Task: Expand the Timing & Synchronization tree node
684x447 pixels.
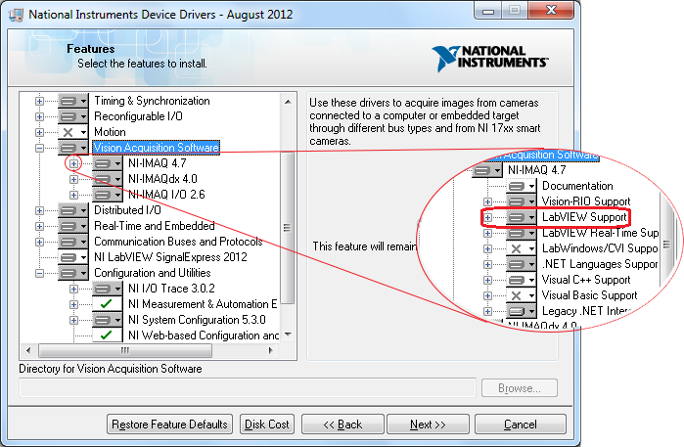Action: tap(40, 101)
